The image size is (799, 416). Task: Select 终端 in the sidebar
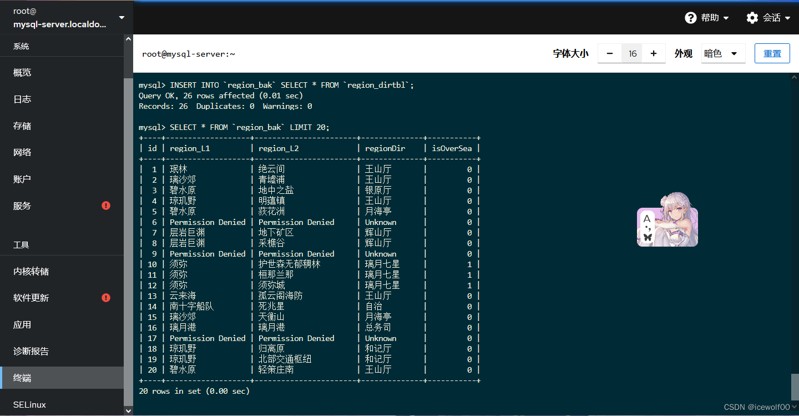(x=62, y=378)
